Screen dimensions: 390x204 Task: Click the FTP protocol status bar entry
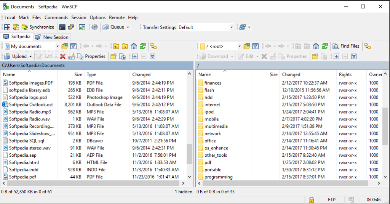pos(332,200)
